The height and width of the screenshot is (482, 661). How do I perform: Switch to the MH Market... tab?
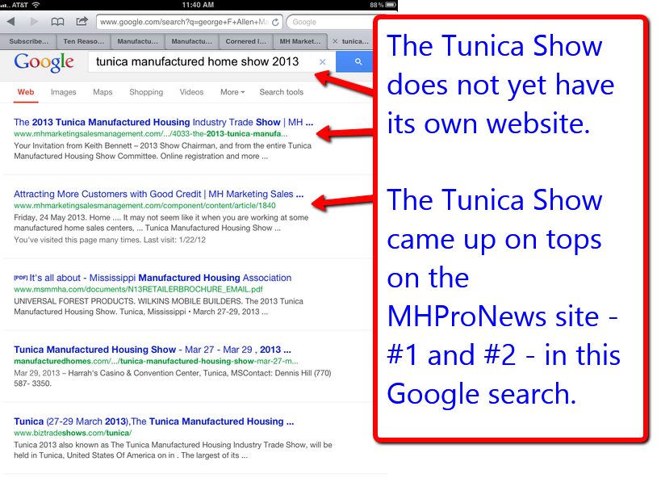[299, 41]
